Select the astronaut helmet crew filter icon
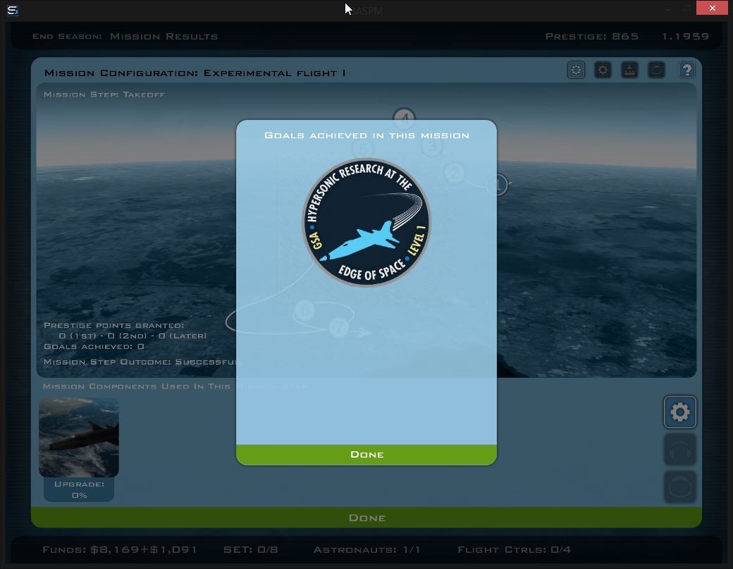733x569 pixels. point(679,487)
